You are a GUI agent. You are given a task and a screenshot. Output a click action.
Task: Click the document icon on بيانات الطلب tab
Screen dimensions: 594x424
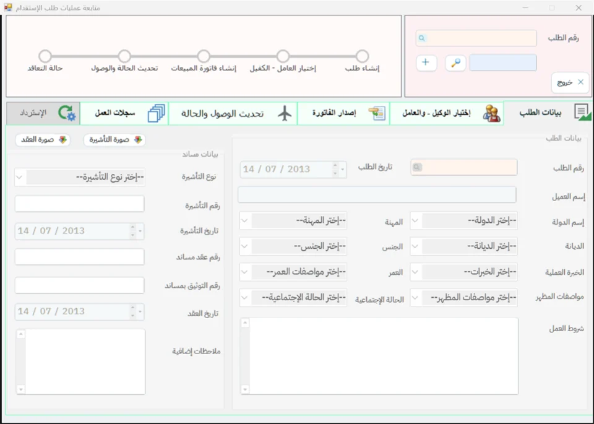click(582, 113)
